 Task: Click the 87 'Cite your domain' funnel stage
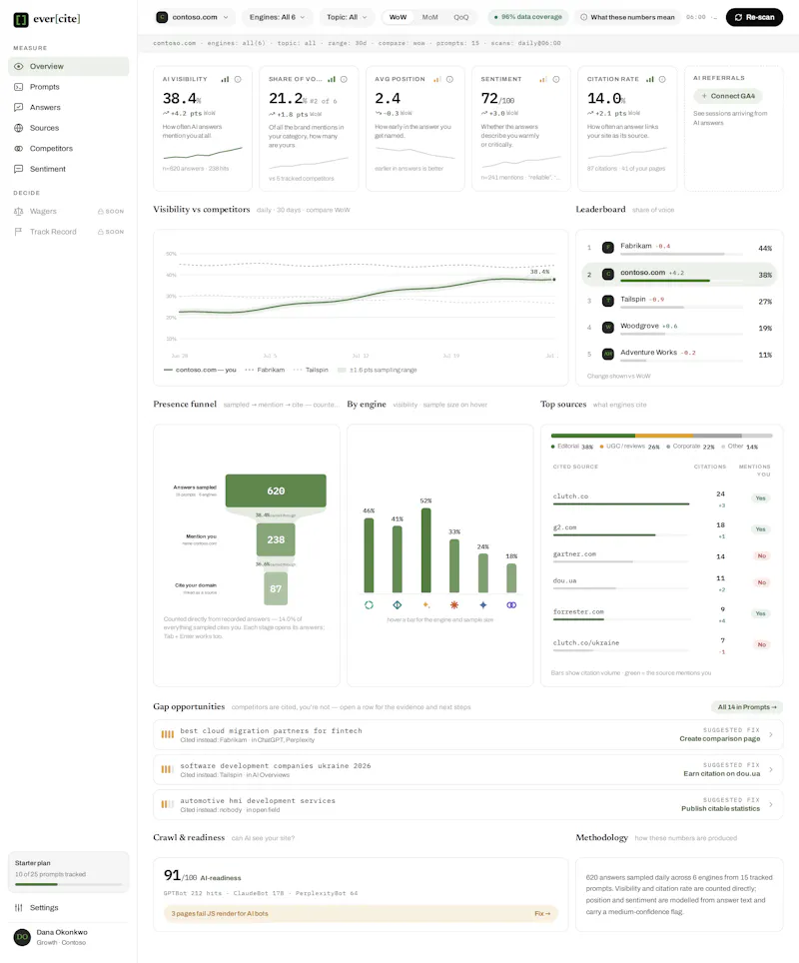276,588
